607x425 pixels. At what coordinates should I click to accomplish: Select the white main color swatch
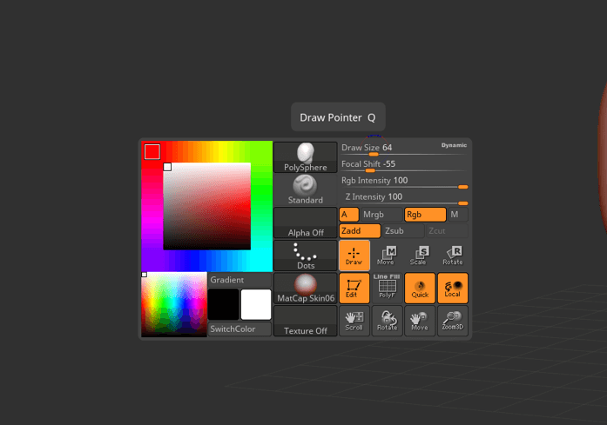coord(256,304)
